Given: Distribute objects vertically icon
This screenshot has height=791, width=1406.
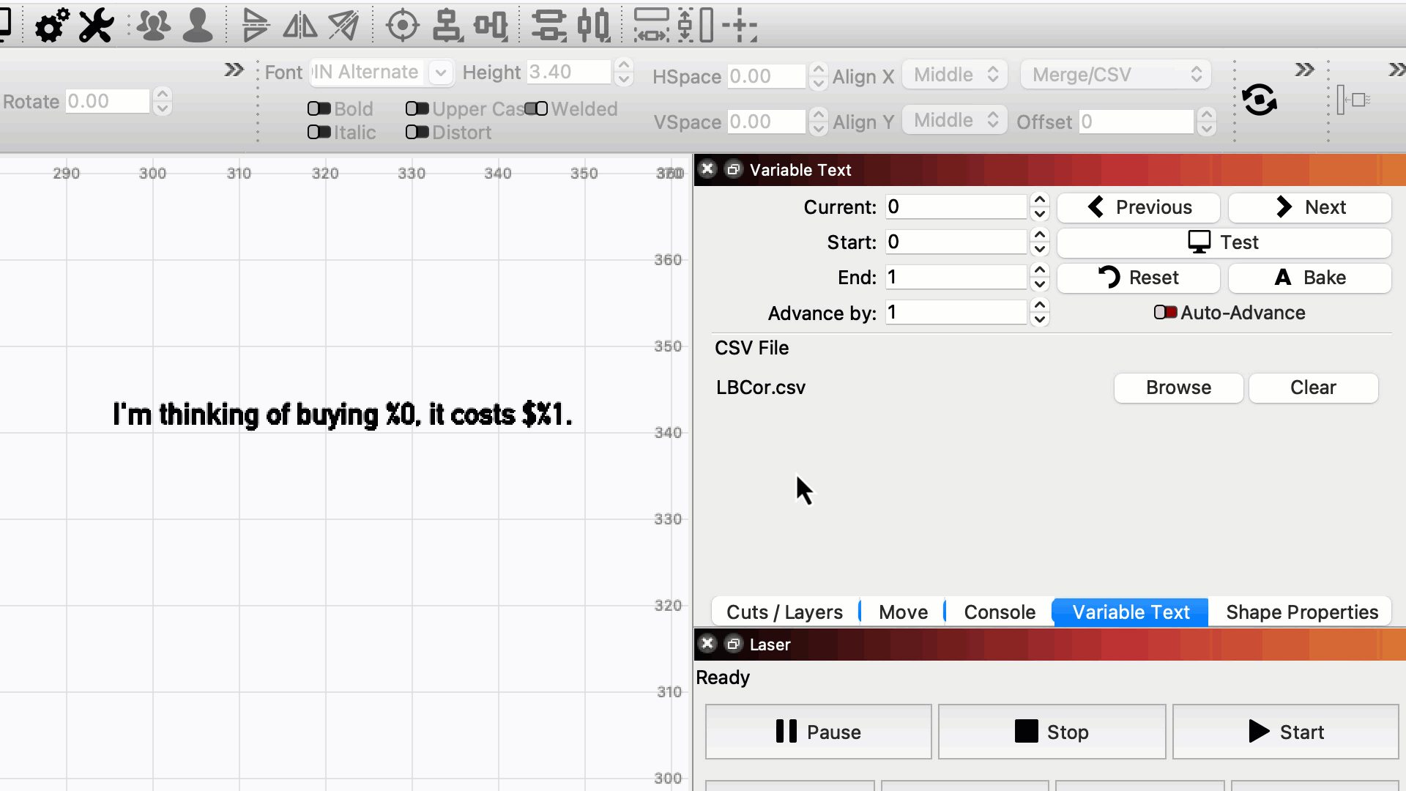Looking at the screenshot, I should point(548,26).
